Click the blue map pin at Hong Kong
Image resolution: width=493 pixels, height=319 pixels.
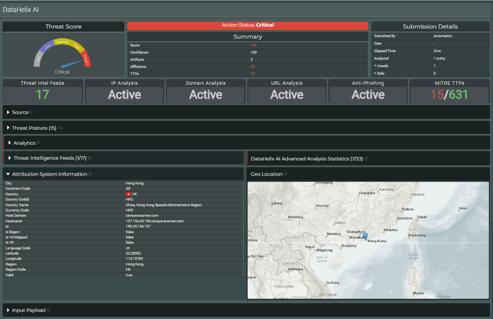(366, 236)
